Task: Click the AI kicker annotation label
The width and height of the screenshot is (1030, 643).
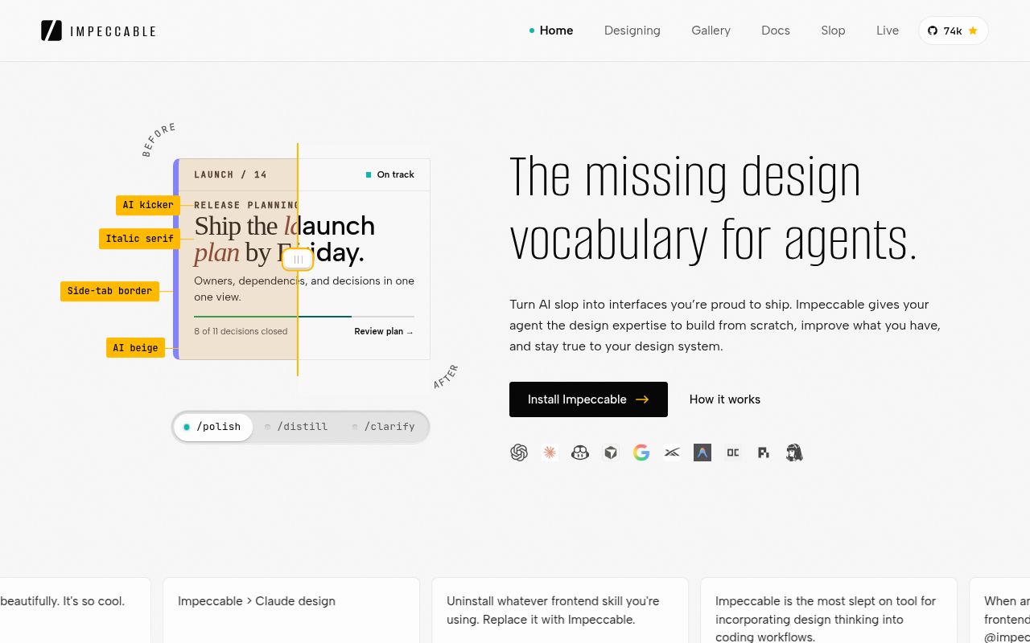Action: 148,205
